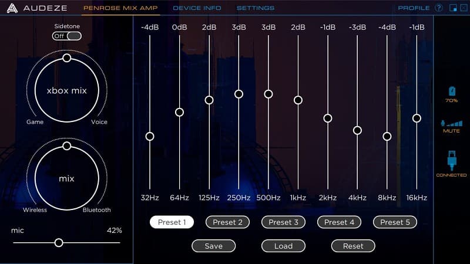Select Preset 3
The height and width of the screenshot is (264, 470).
point(283,222)
